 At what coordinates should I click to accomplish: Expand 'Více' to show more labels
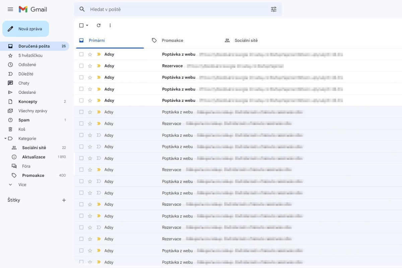[22, 185]
